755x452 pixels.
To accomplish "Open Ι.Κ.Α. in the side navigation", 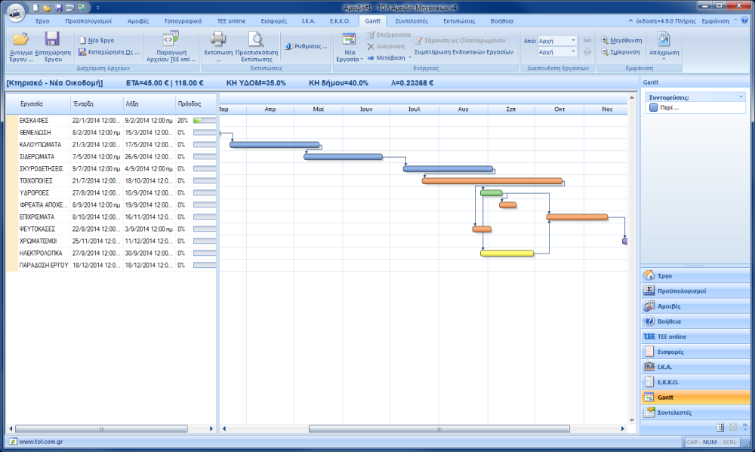I will pos(696,367).
